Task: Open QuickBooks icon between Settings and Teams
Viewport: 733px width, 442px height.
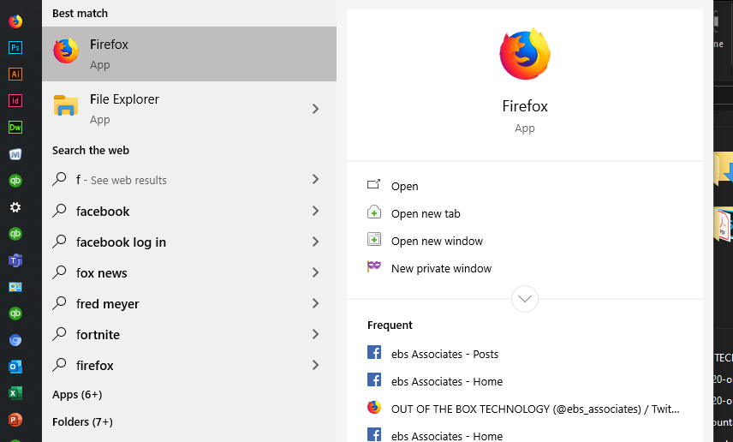Action: [x=15, y=234]
